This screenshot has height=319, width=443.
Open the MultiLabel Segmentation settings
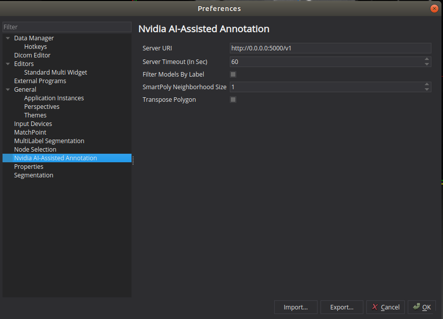click(x=49, y=141)
